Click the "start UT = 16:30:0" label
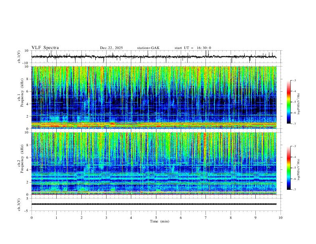 [x=193, y=48]
